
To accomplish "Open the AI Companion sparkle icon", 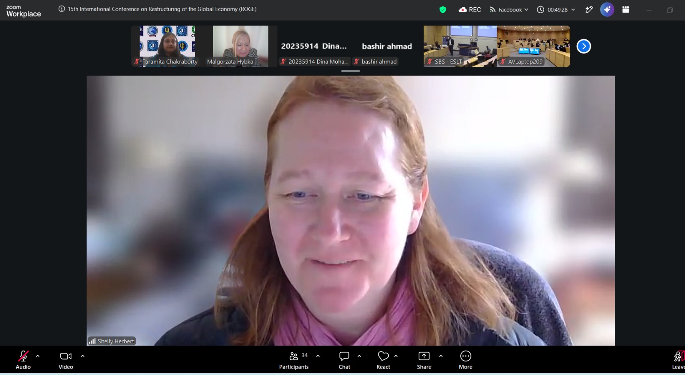I will tap(607, 9).
